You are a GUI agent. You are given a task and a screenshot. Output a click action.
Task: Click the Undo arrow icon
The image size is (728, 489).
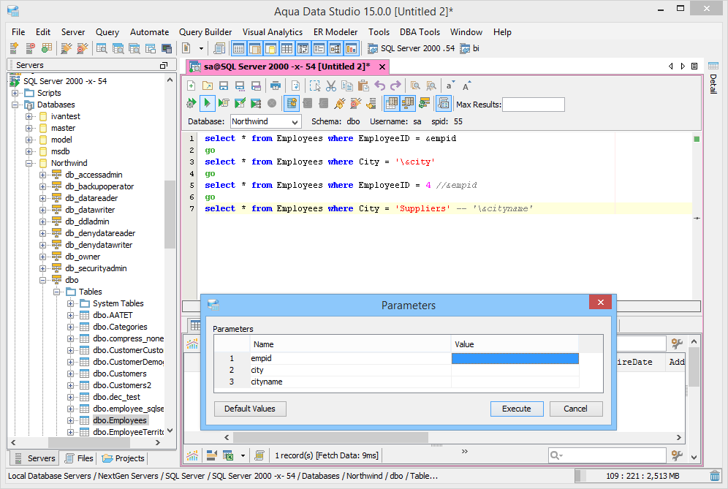point(380,86)
